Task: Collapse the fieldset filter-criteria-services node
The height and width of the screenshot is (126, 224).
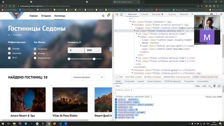Action: tap(132, 25)
